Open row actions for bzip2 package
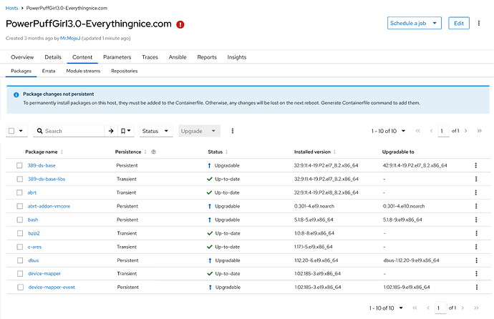The width and height of the screenshot is (494, 319). pyautogui.click(x=476, y=233)
